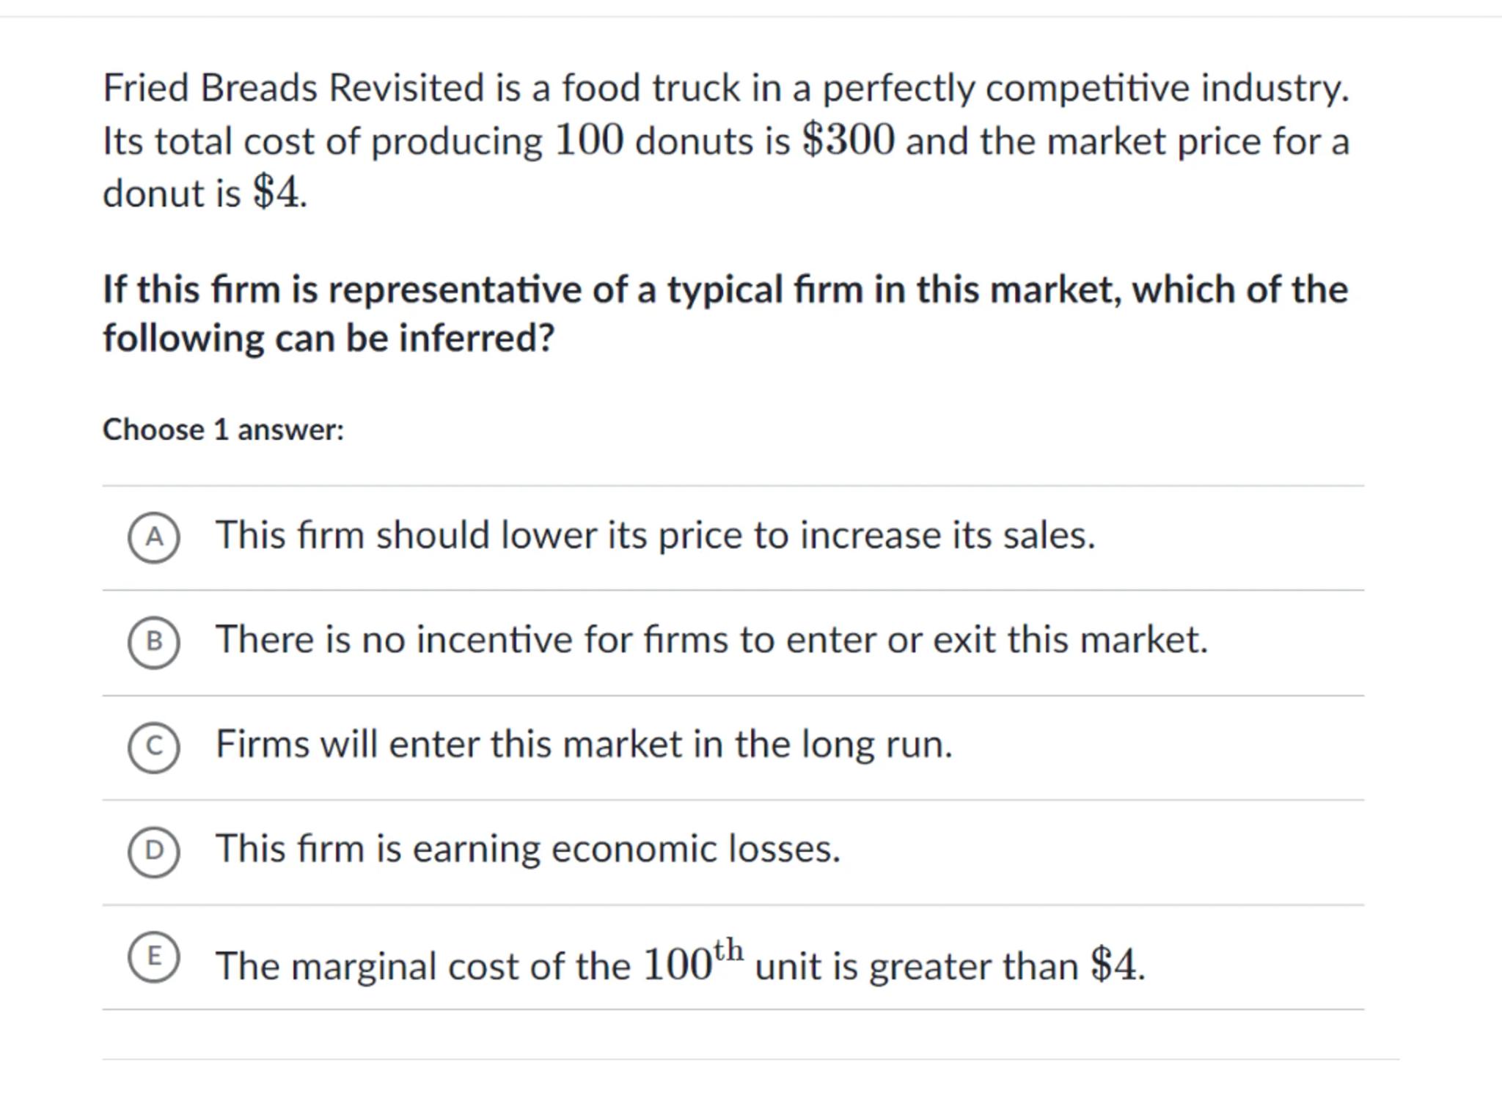1502x1101 pixels.
Task: Click the "100" before donuts in paragraph
Action: tap(589, 140)
